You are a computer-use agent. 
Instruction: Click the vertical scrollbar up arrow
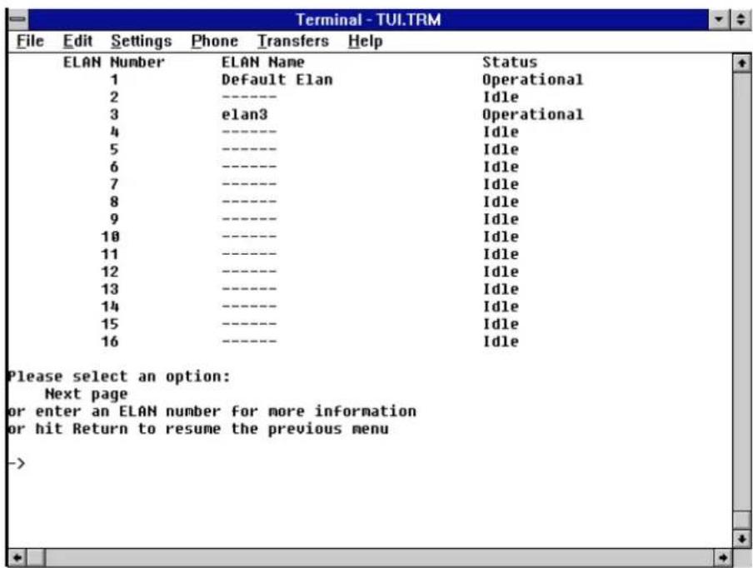(x=742, y=63)
